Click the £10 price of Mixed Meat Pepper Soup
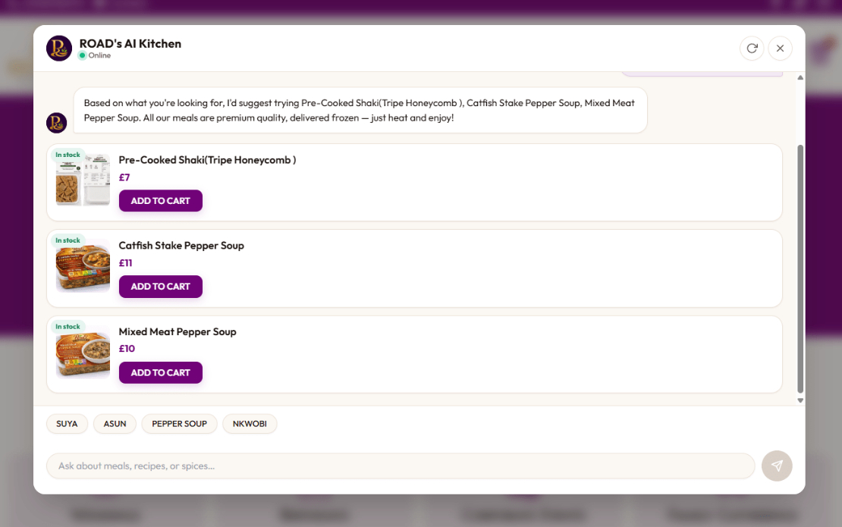 click(x=127, y=349)
